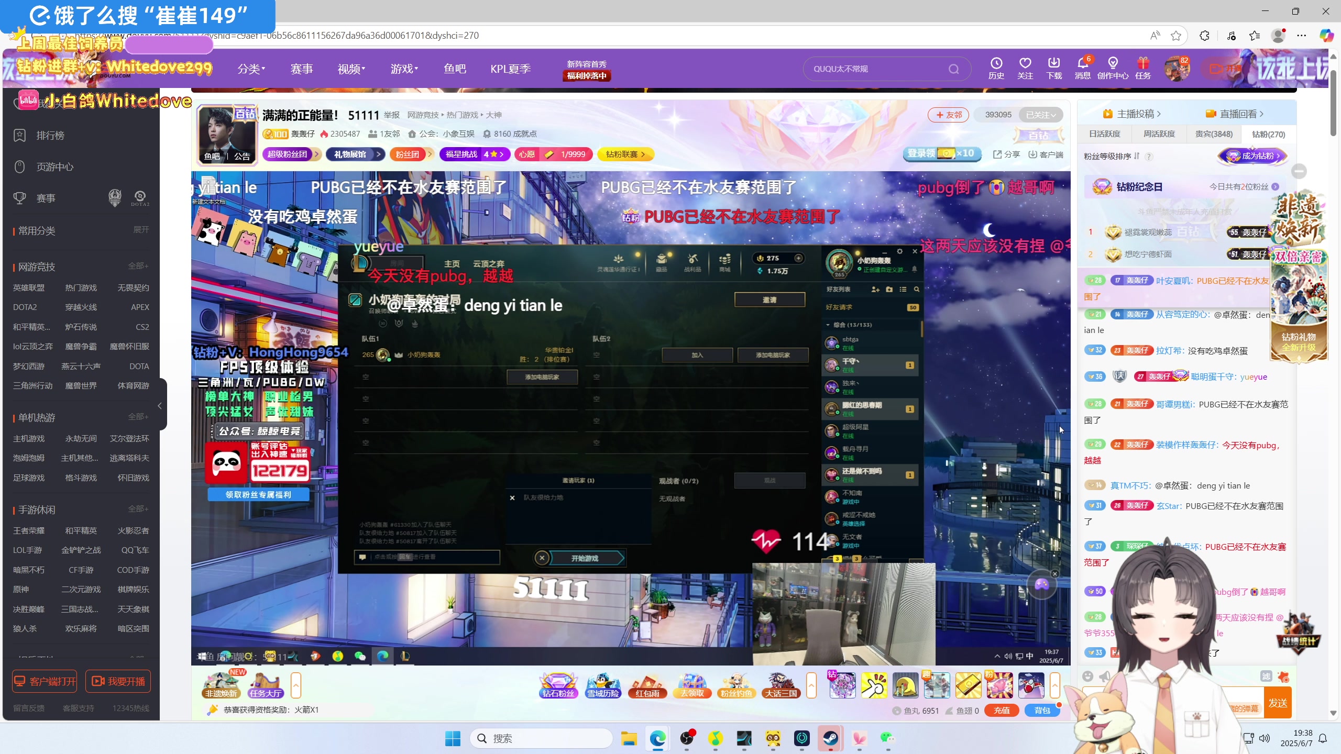Open the 关注 heart icon in top bar
The height and width of the screenshot is (754, 1341).
pyautogui.click(x=1025, y=69)
